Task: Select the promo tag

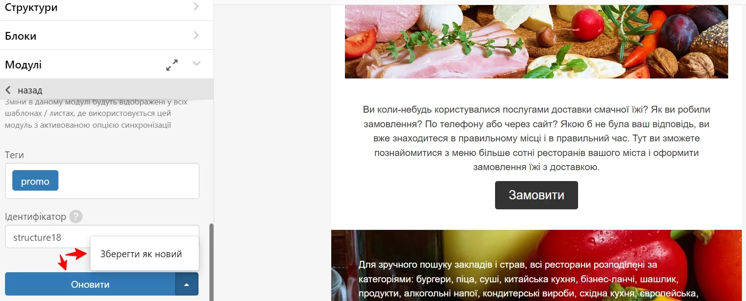Action: [35, 181]
